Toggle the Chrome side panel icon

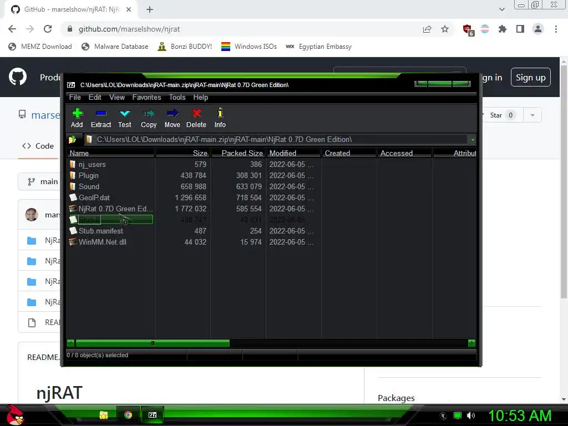tap(520, 29)
